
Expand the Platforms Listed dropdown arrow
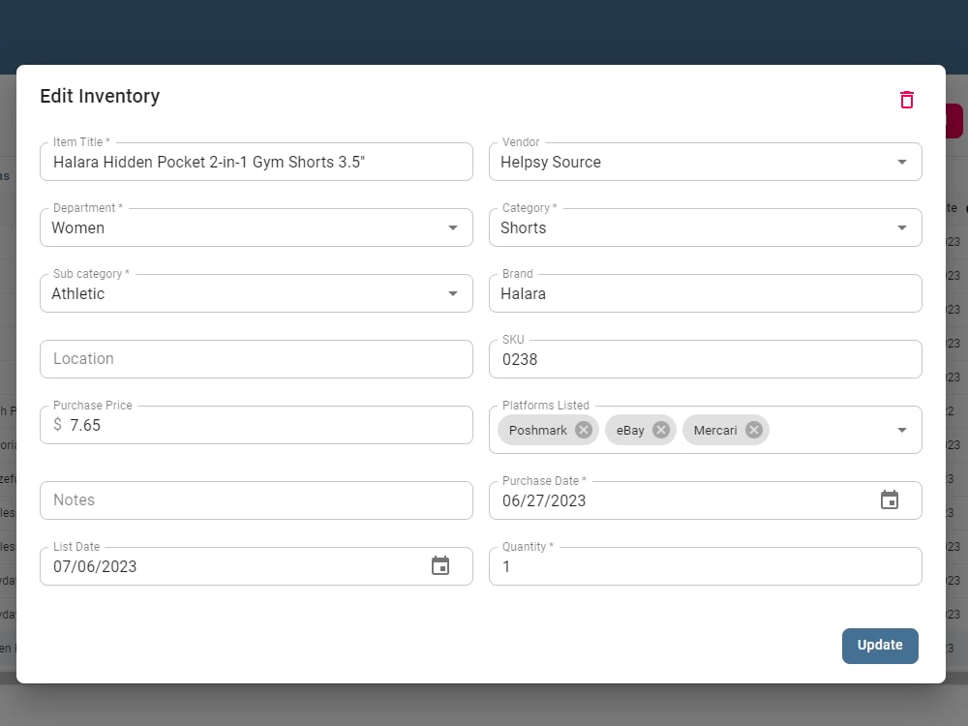(x=902, y=430)
